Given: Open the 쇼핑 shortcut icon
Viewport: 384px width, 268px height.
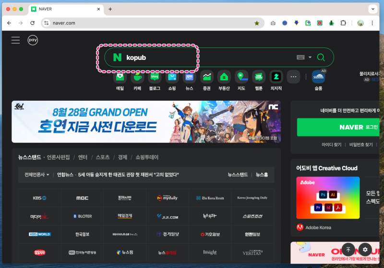Looking at the screenshot, I should pyautogui.click(x=172, y=78).
